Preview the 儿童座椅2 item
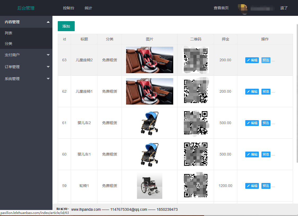Image resolution: width=298 pixels, height=216 pixels. [x=266, y=60]
